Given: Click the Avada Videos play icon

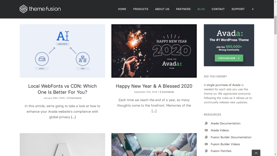Looking at the screenshot, I should click(206, 130).
